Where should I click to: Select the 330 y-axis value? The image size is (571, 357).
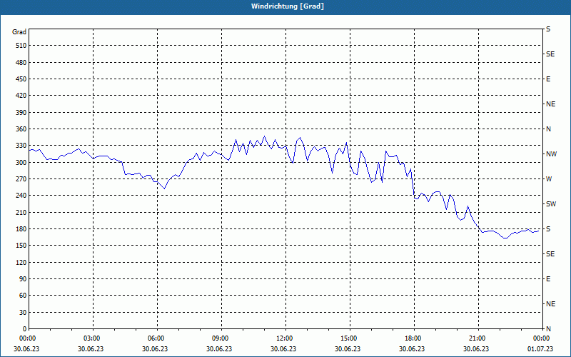click(x=21, y=146)
